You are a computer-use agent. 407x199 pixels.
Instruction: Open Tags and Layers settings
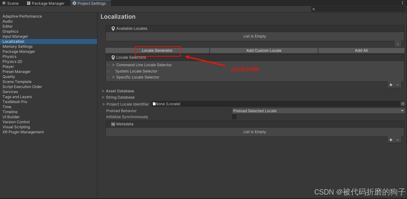(x=17, y=97)
